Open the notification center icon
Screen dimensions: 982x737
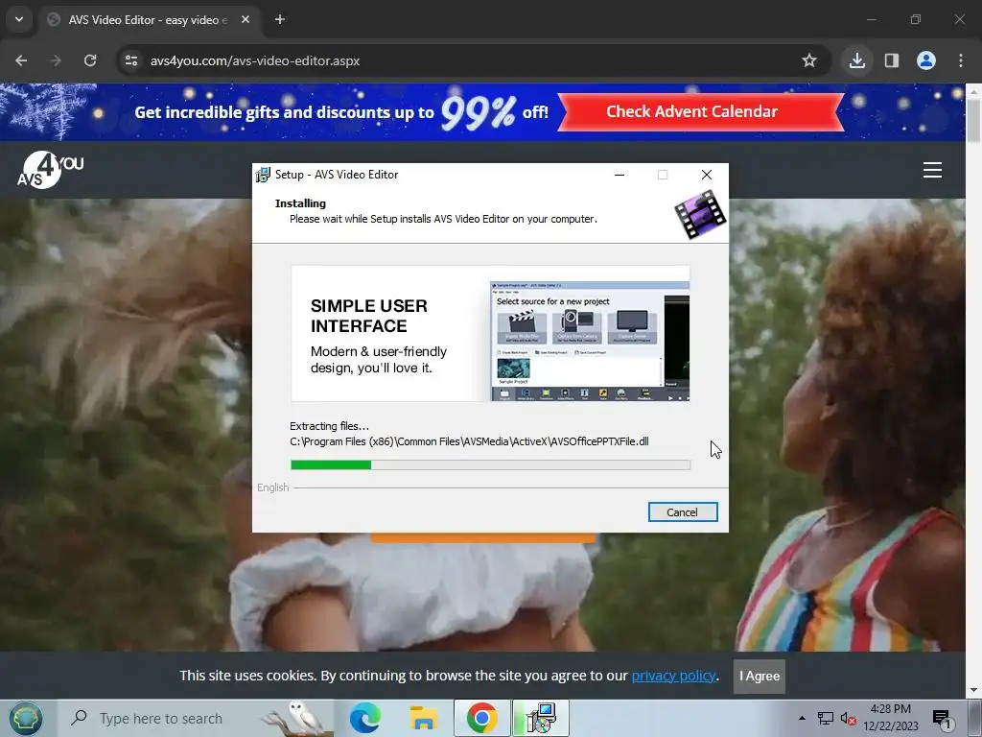[x=943, y=718]
